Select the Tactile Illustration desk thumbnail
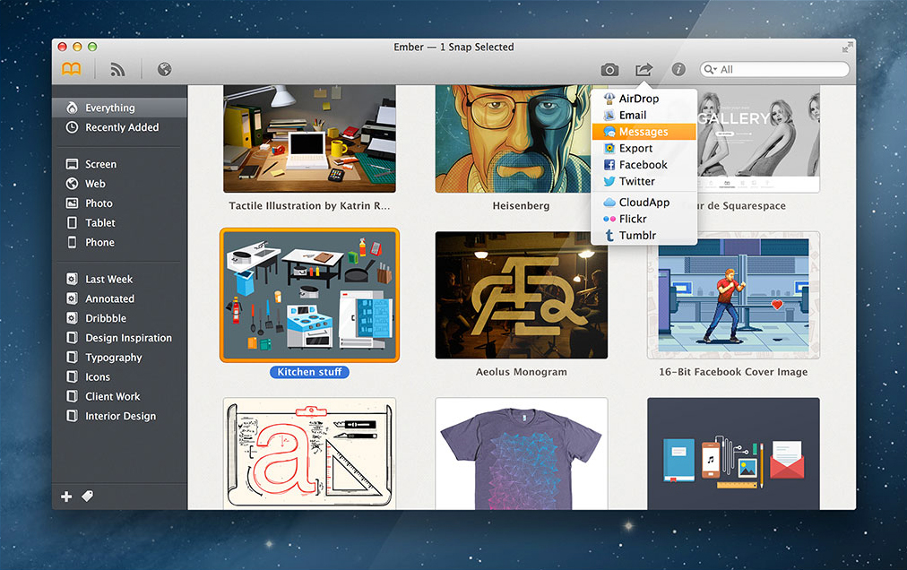The height and width of the screenshot is (570, 907). pyautogui.click(x=309, y=139)
